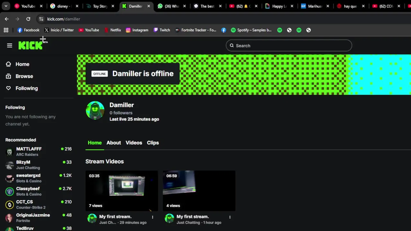Click the Browse icon in the sidebar
411x231 pixels.
[x=8, y=76]
